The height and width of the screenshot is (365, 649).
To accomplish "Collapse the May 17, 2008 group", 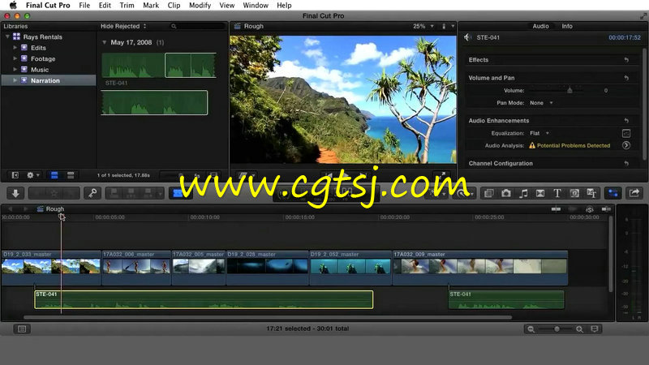I will [x=105, y=42].
